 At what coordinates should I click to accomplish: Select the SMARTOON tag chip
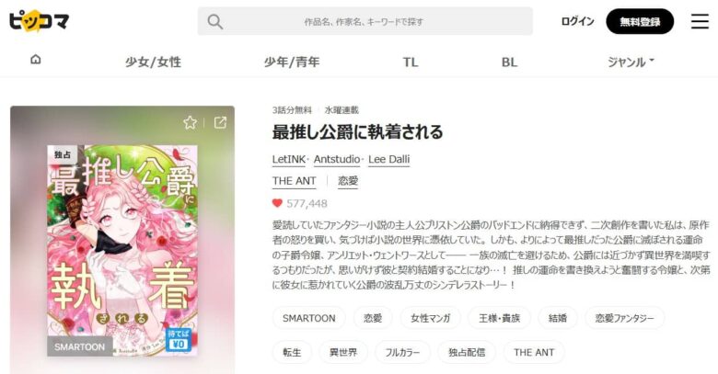coord(308,318)
